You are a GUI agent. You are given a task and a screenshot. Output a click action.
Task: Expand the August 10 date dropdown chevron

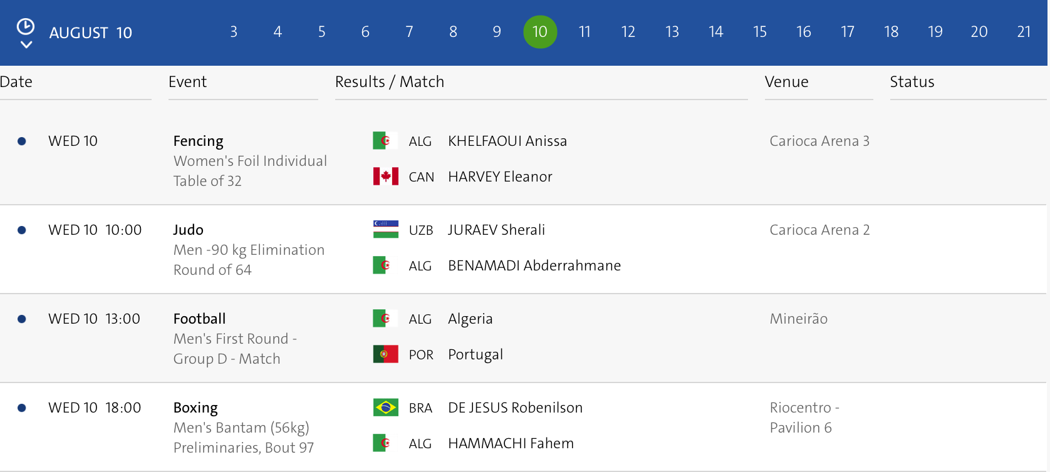coord(26,44)
